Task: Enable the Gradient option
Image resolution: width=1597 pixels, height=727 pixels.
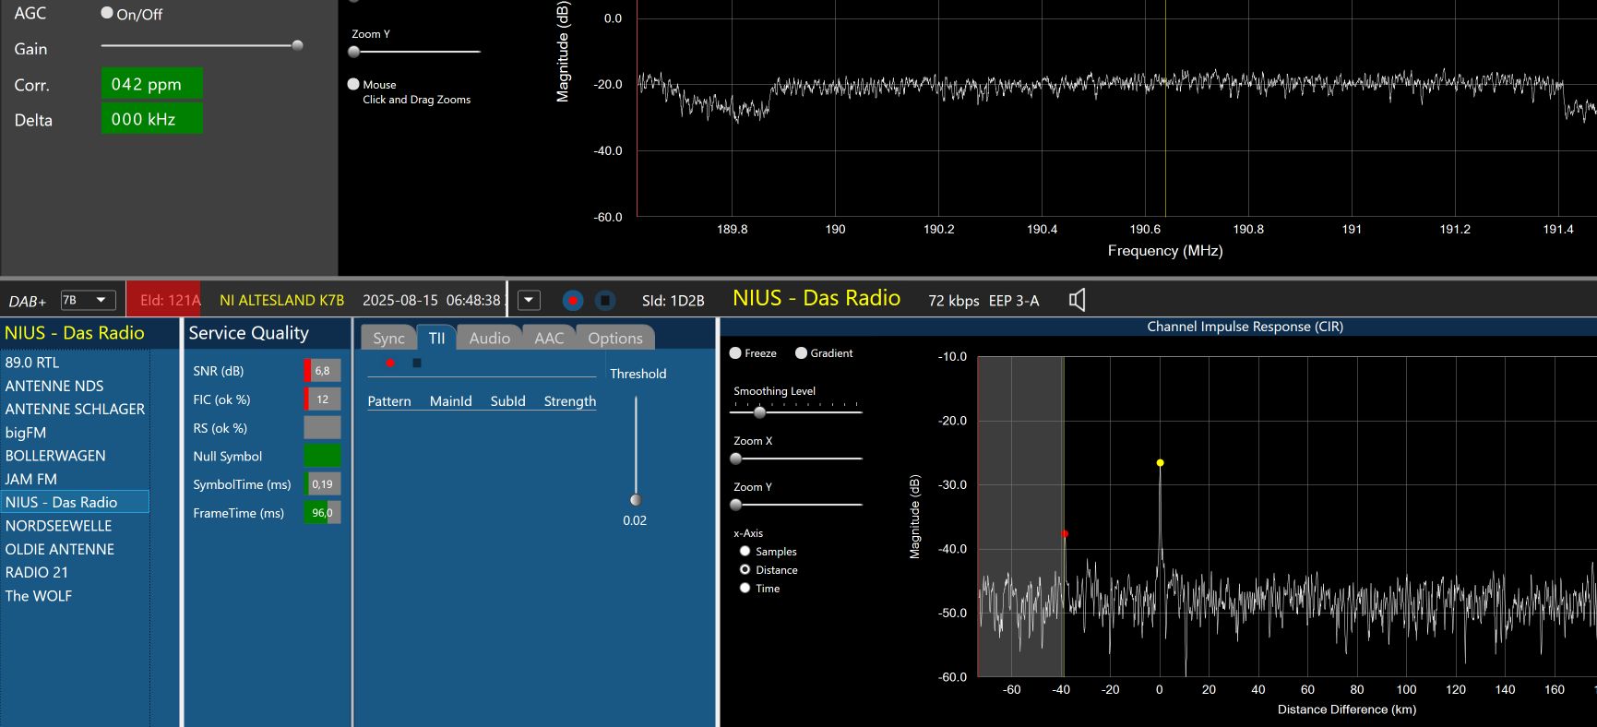Action: 801,353
